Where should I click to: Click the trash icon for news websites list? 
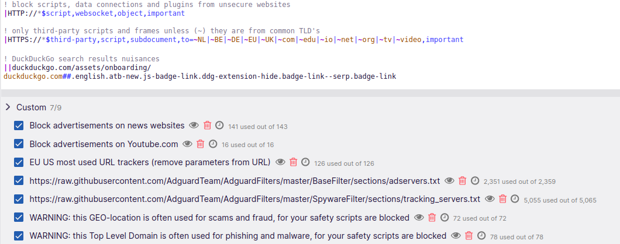[207, 126]
